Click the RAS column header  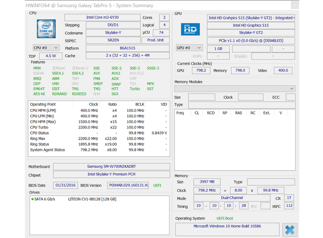(238, 113)
